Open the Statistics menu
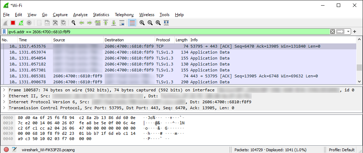The image size is (363, 153). pyautogui.click(x=101, y=15)
